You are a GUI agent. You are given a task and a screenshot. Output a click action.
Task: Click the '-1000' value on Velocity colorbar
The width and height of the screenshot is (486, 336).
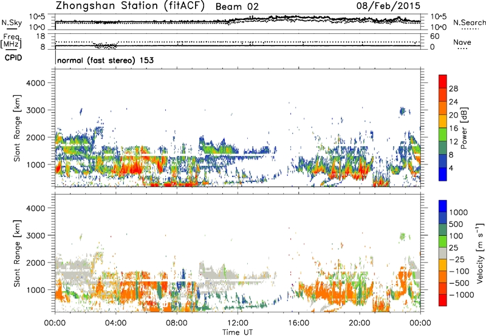[462, 295]
